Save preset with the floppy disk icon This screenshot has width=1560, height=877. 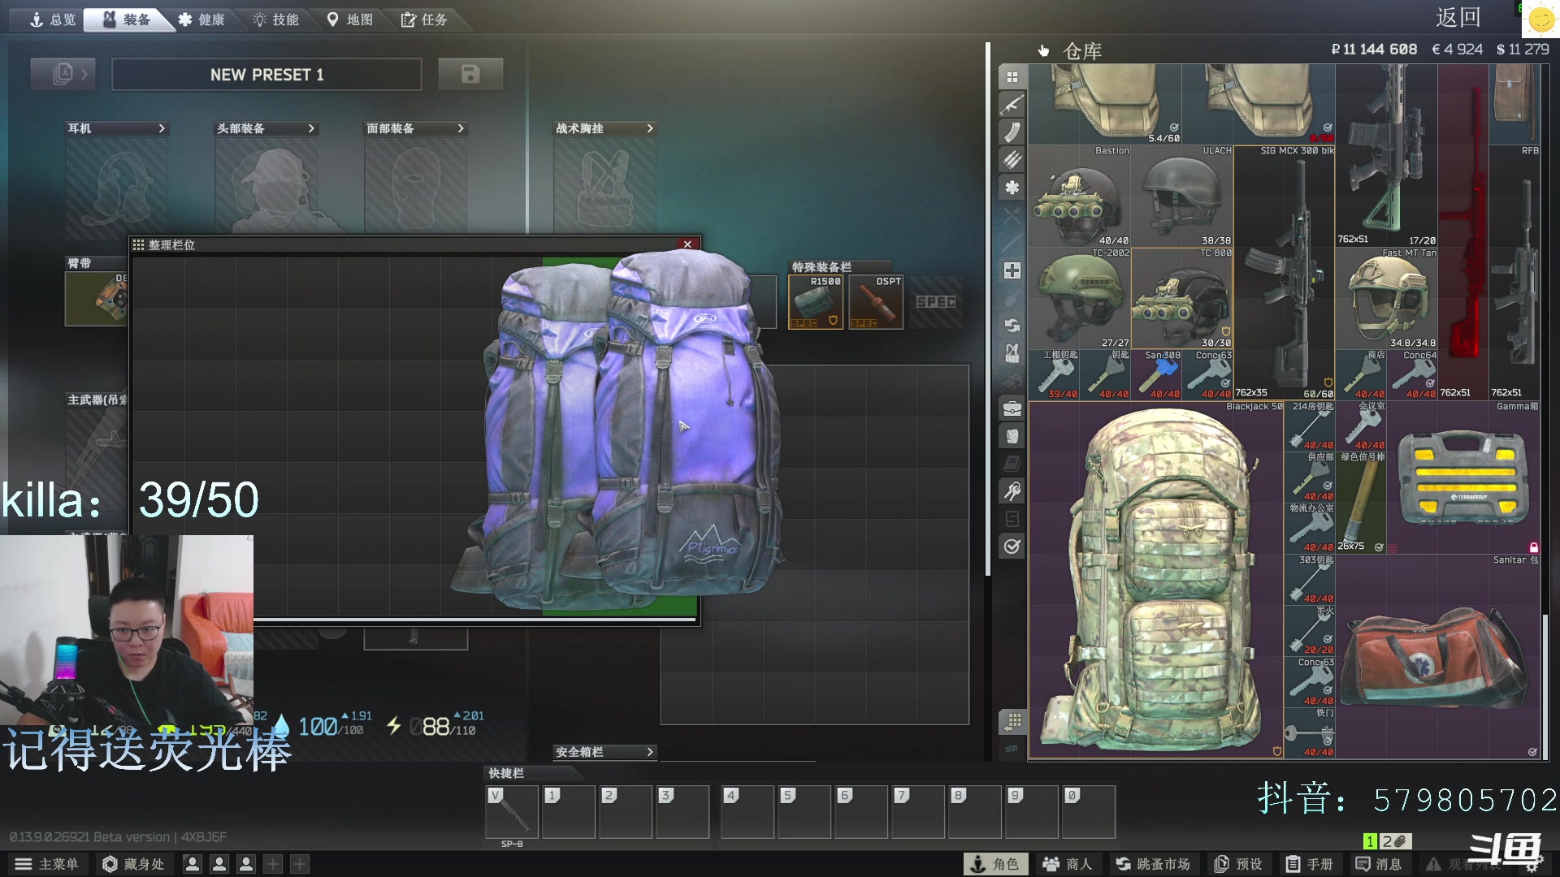pos(470,74)
